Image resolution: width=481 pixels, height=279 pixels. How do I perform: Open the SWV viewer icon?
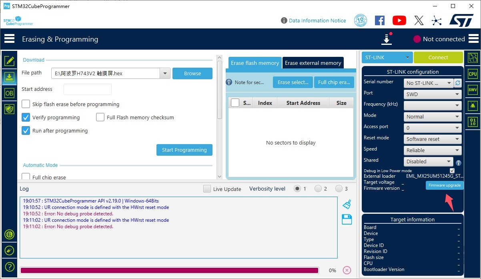pyautogui.click(x=473, y=90)
